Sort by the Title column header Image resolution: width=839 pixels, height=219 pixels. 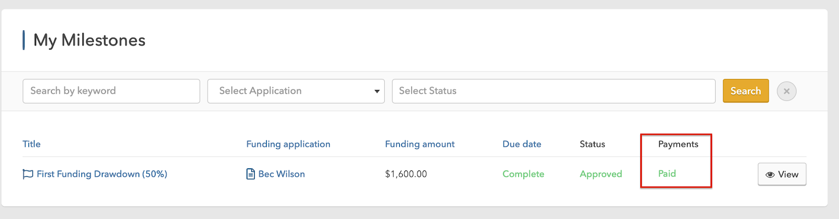tap(31, 144)
